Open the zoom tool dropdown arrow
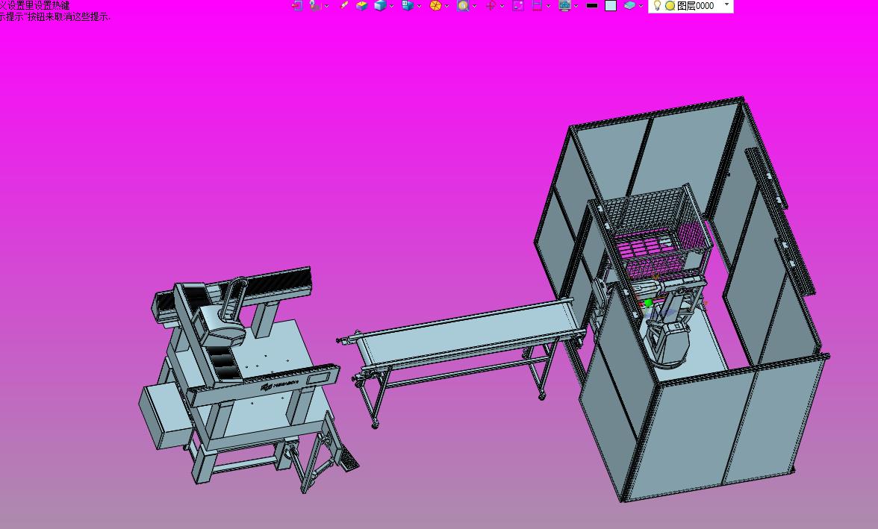Image resolution: width=878 pixels, height=529 pixels. click(x=474, y=6)
